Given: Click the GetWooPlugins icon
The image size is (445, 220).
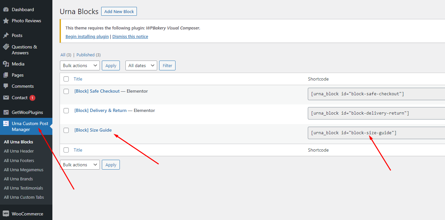Looking at the screenshot, I should tap(6, 112).
